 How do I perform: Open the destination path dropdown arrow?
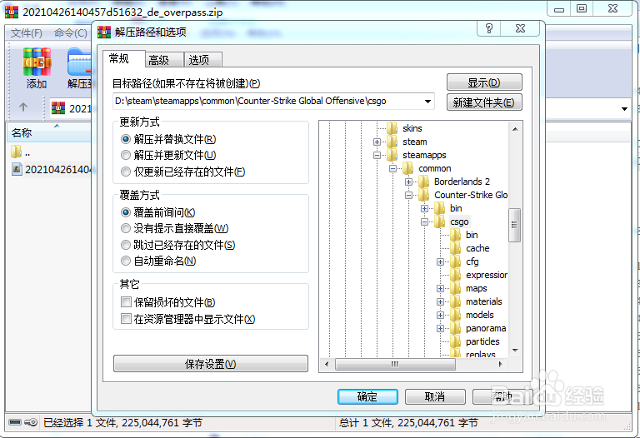[427, 101]
